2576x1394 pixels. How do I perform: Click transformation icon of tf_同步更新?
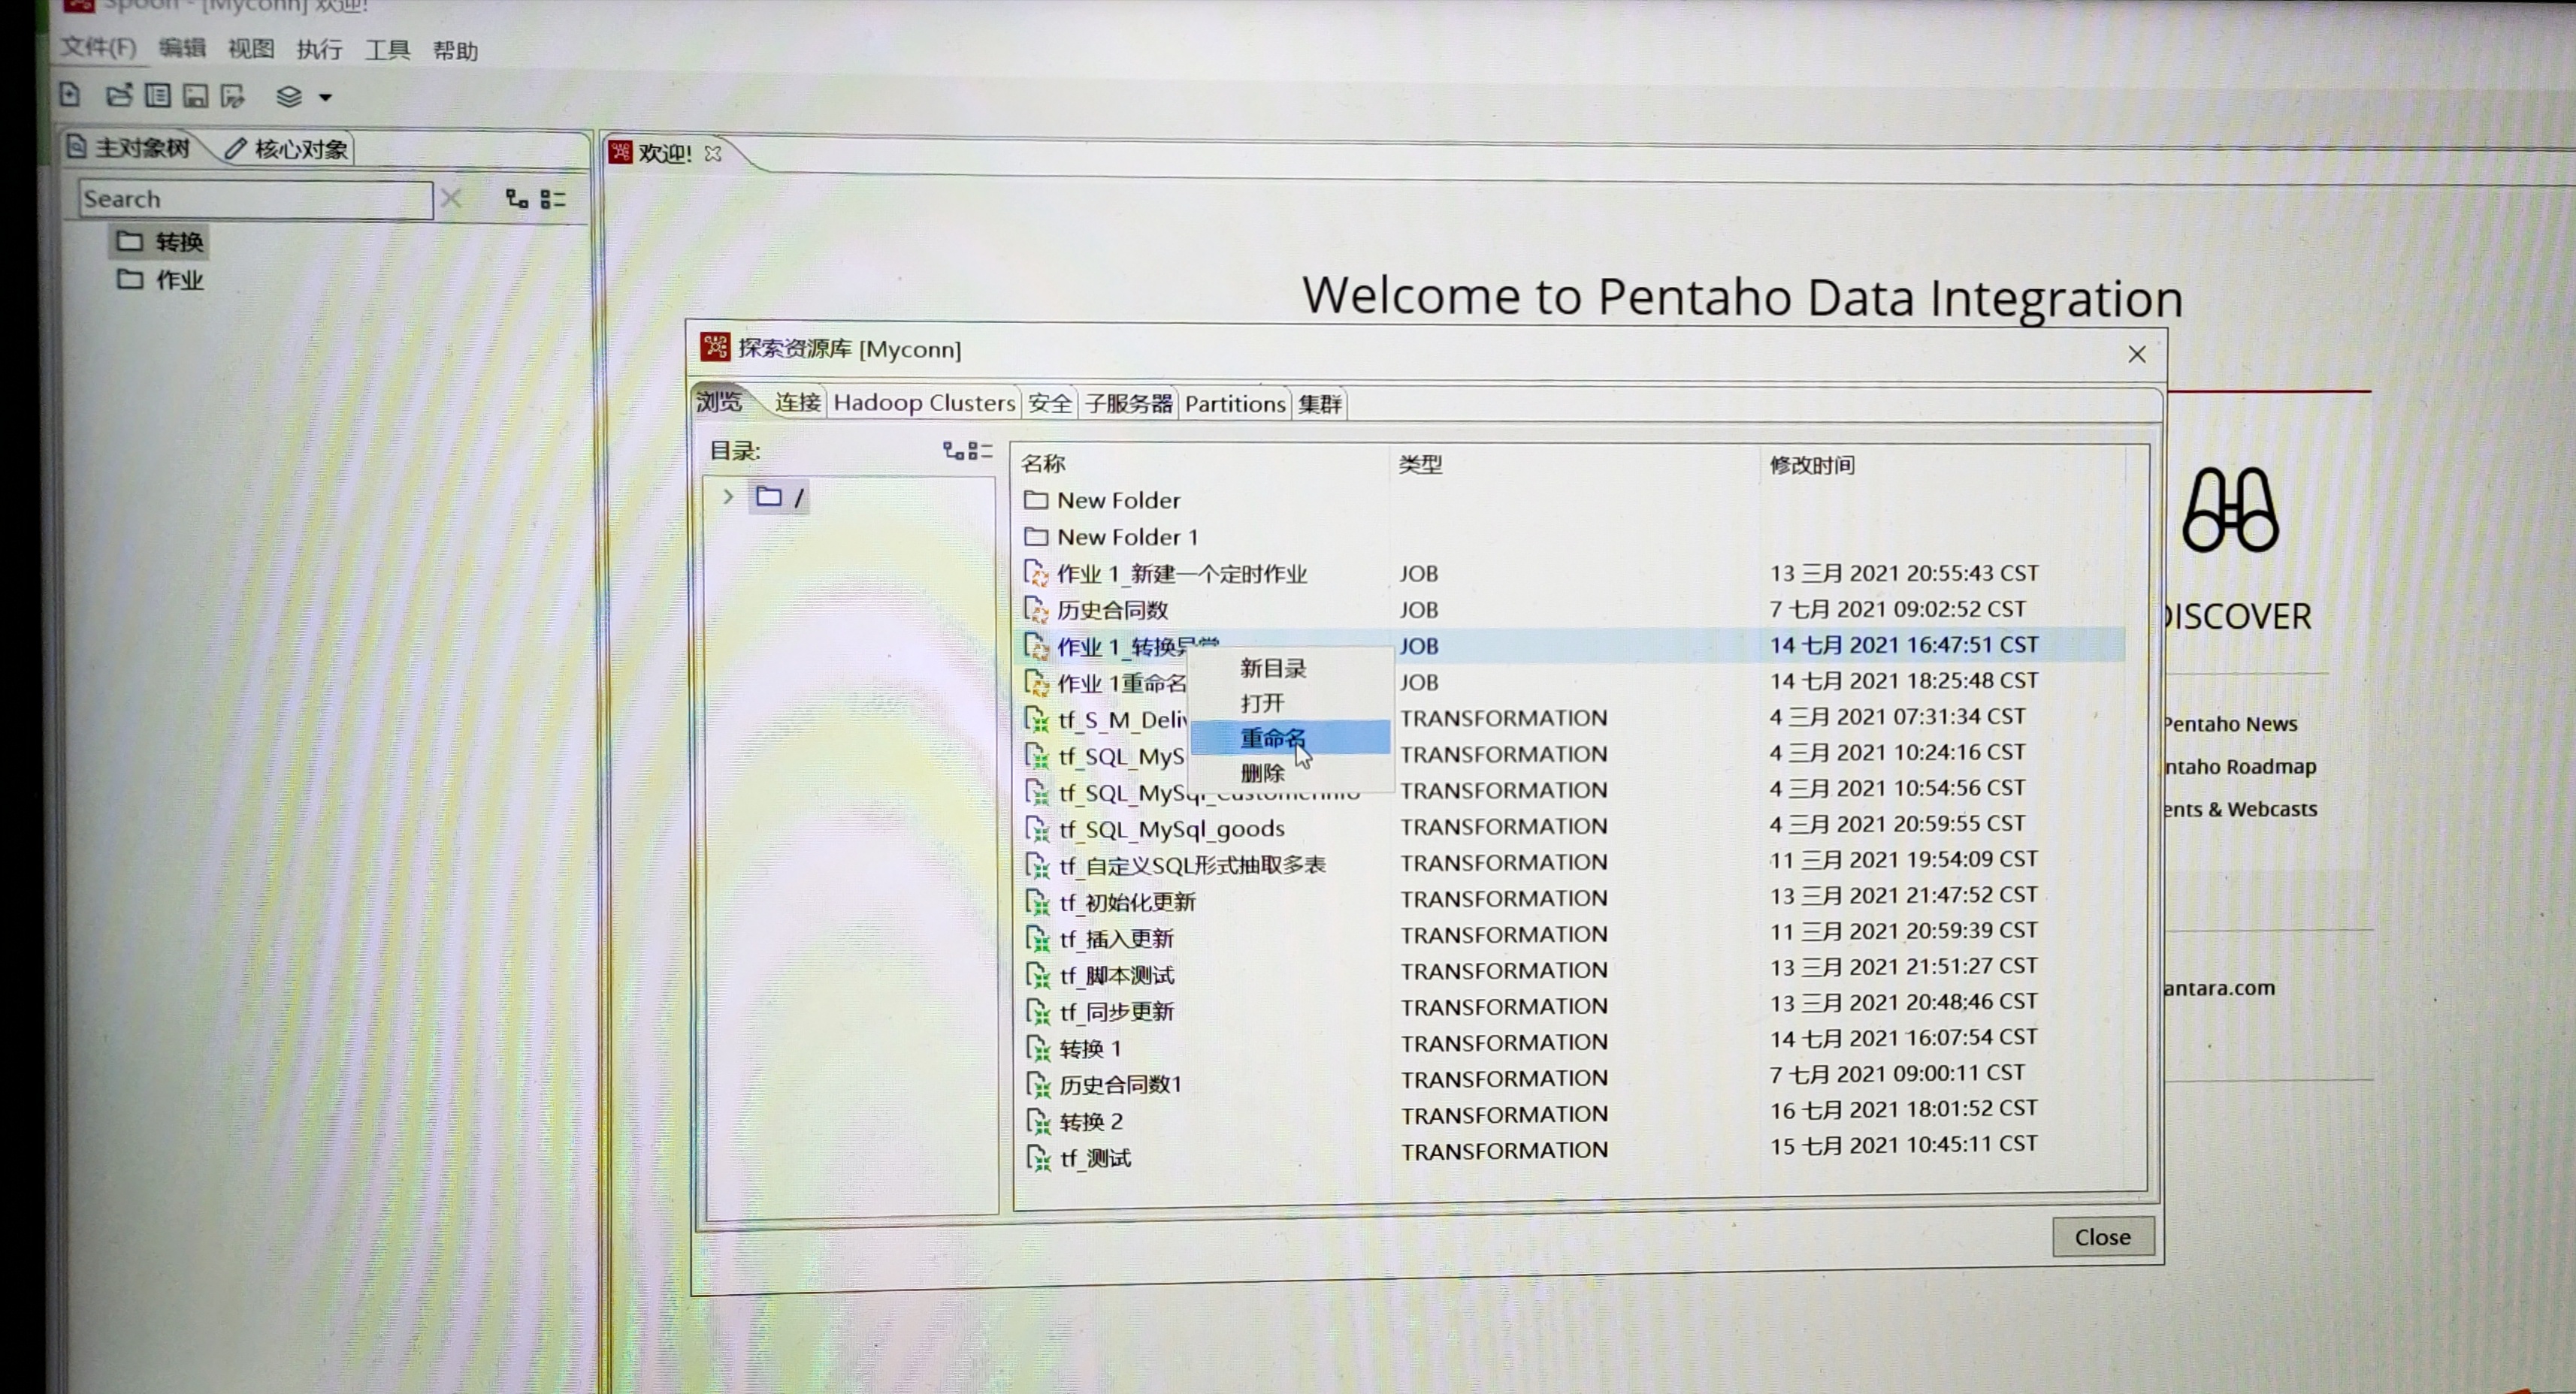coord(1037,1011)
